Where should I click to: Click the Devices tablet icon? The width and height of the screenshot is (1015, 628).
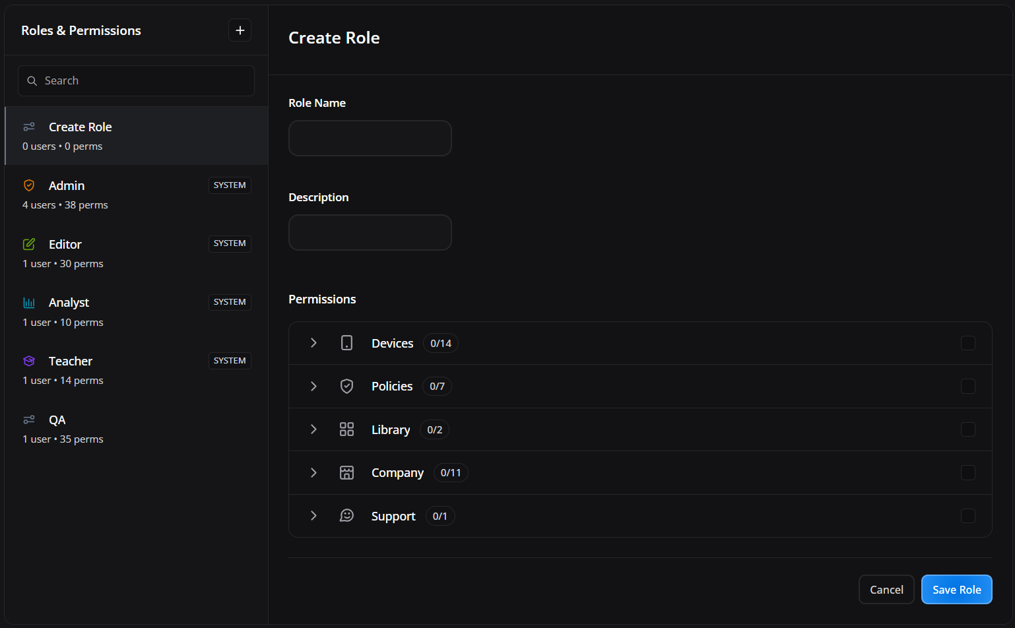(x=346, y=343)
